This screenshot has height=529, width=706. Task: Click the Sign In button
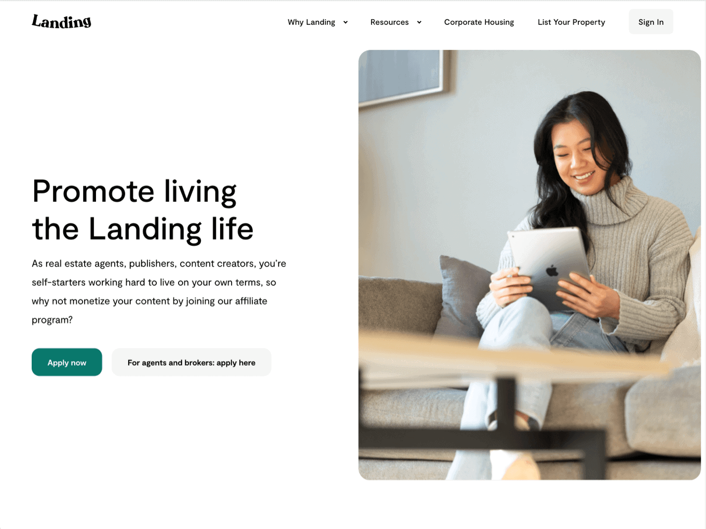point(651,22)
